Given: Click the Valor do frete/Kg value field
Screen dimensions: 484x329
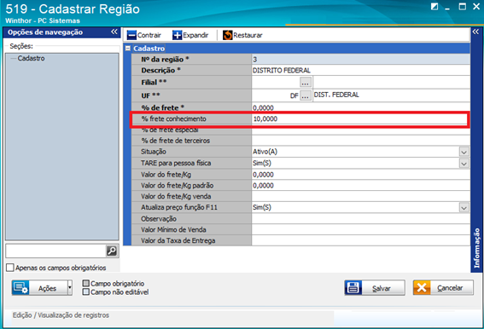Looking at the screenshot, I should [360, 175].
